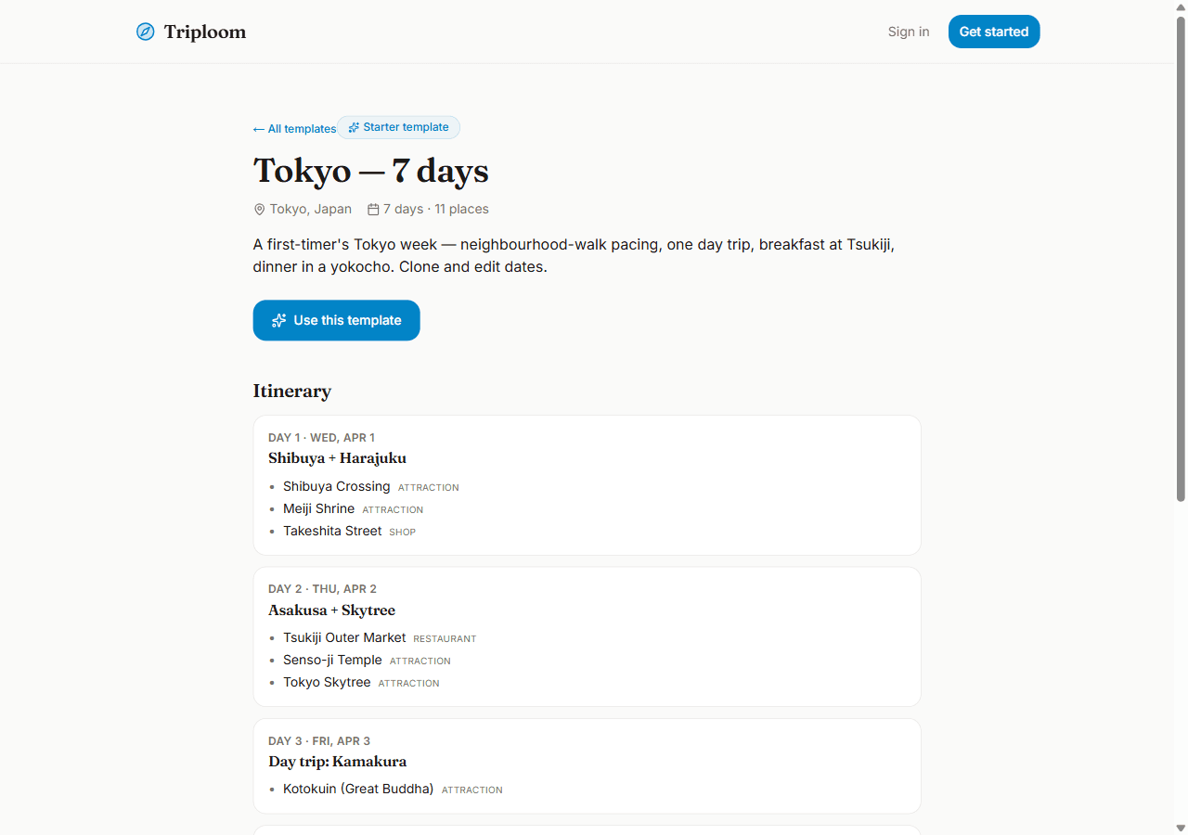
Task: Click the location pin icon beside Tokyo, Japan
Action: click(260, 210)
